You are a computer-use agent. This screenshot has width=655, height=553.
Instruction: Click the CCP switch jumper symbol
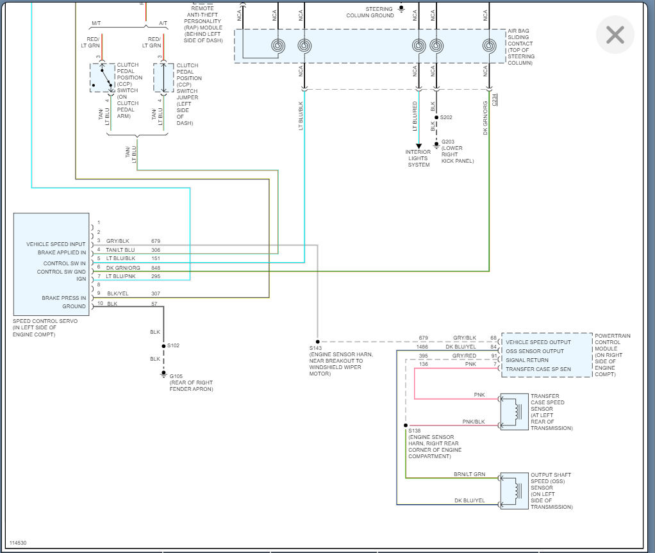tap(163, 78)
